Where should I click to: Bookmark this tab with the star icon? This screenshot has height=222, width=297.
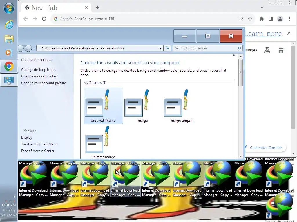click(x=250, y=19)
